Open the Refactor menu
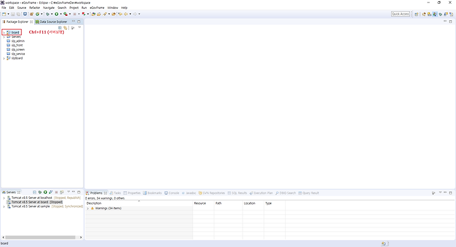 click(x=35, y=8)
